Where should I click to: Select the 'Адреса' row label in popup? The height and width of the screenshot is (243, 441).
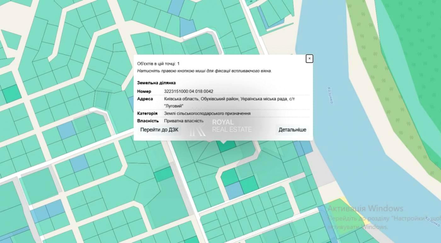click(145, 99)
